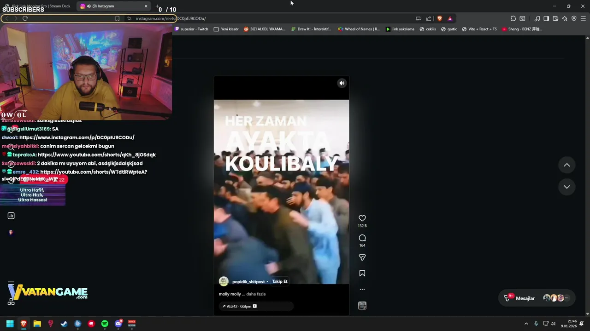Open gartic bookmark
Viewport: 590px width, 331px height.
(x=449, y=29)
